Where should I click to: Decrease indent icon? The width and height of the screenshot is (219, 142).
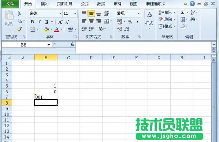coord(84,29)
